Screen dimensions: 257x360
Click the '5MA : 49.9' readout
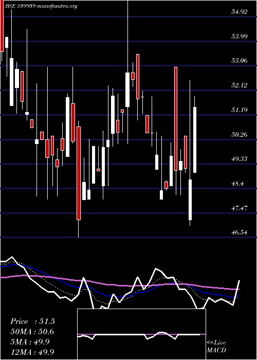[x=30, y=342]
